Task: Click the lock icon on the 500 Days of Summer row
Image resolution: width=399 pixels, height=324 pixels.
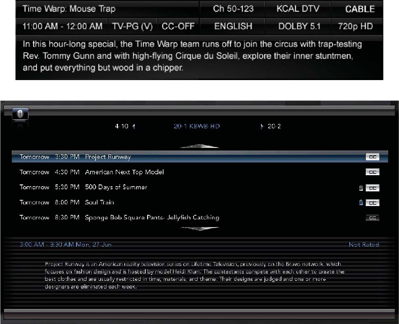Action: click(x=361, y=188)
